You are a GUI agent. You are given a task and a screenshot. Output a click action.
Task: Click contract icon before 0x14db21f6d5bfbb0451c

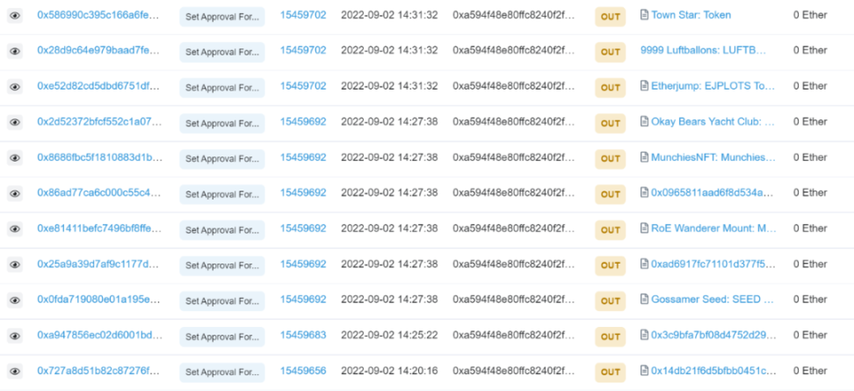[644, 370]
